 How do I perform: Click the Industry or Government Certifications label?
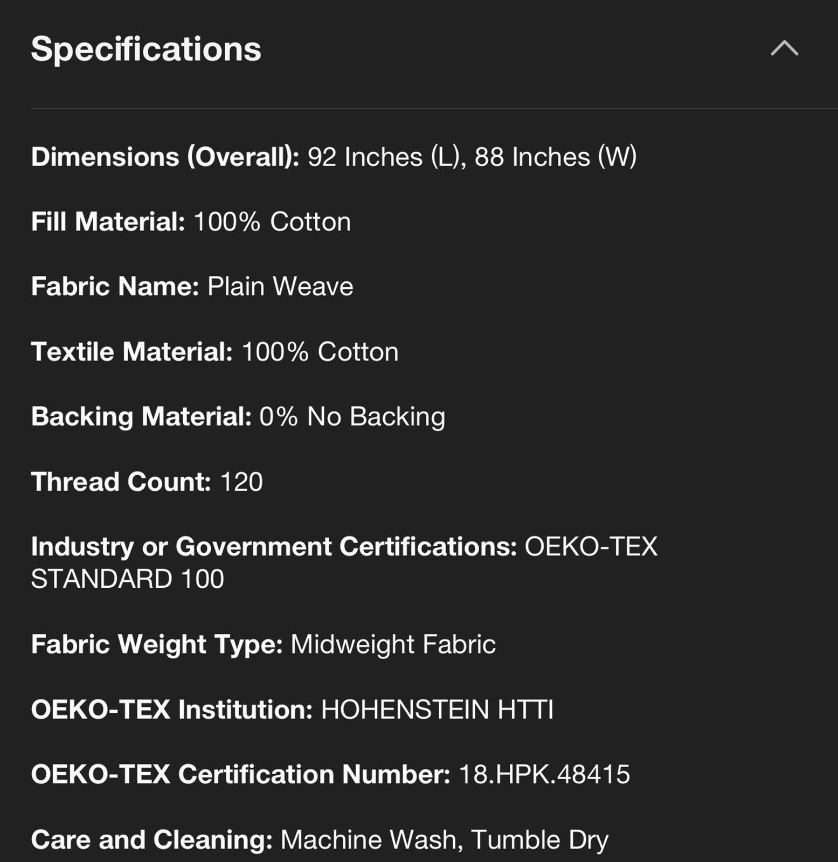(274, 547)
